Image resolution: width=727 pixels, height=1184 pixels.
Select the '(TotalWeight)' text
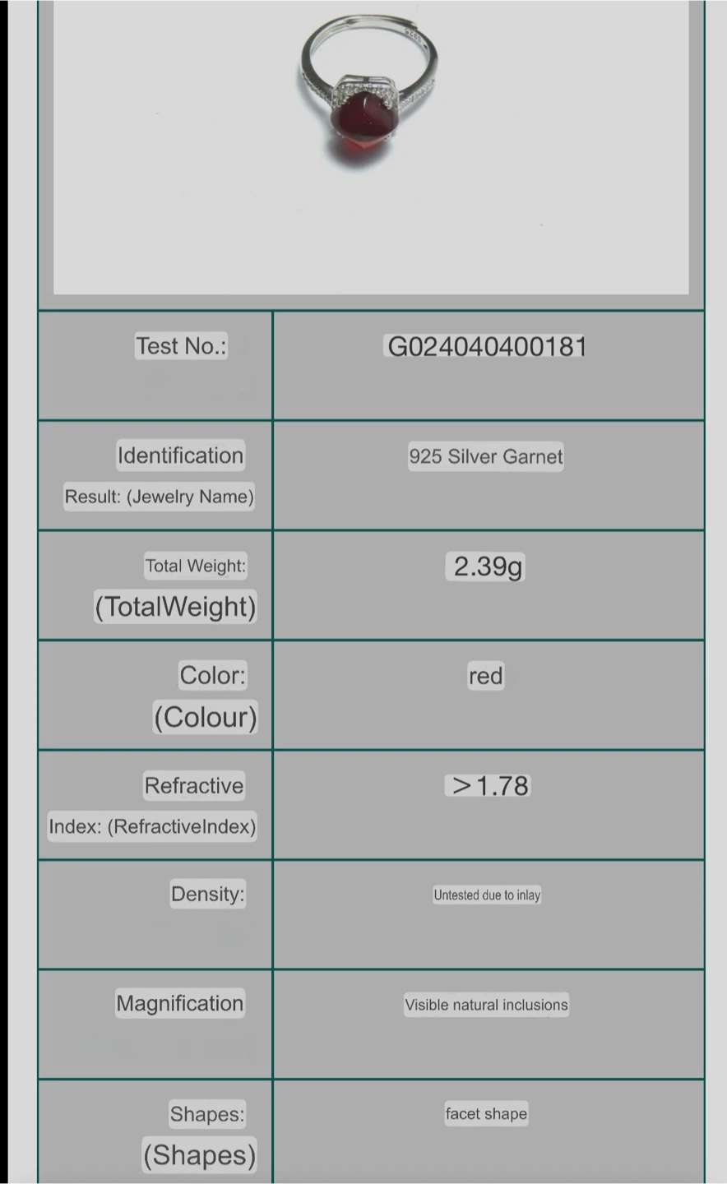click(176, 607)
